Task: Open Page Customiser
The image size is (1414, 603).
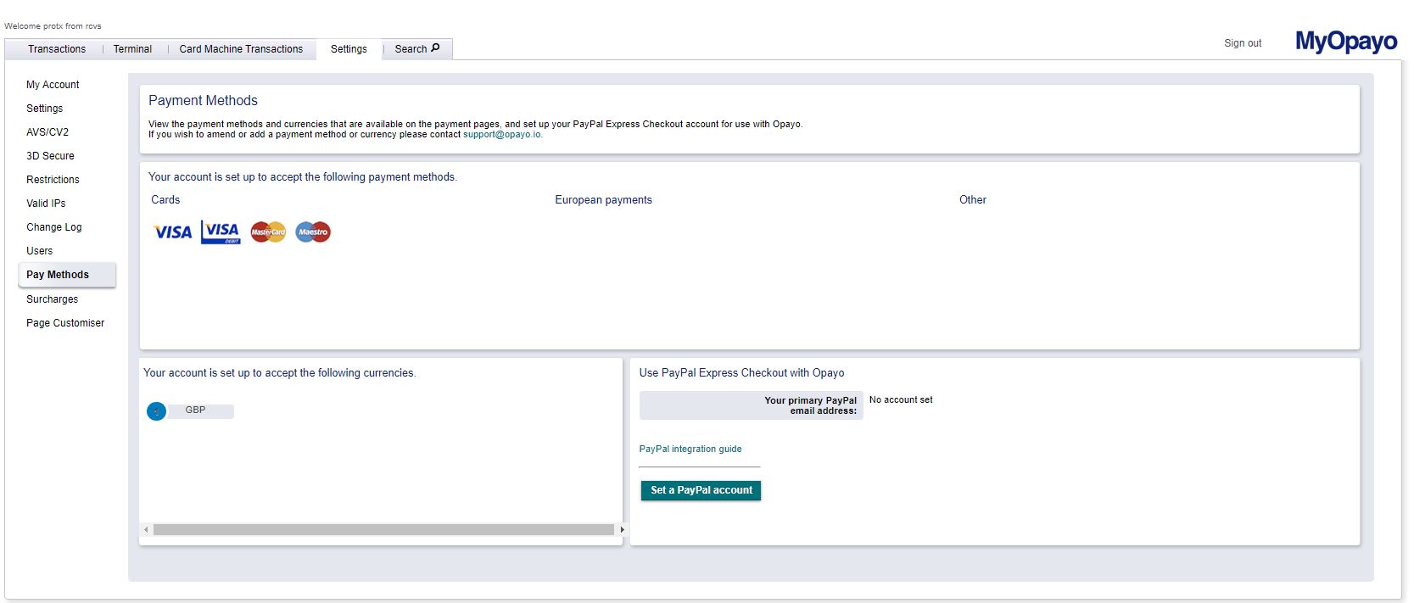Action: coord(65,323)
